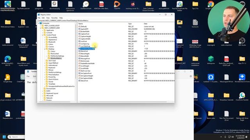Screen dimensions: 250x140
Task: Select the AppEvents key
Action: (x=50, y=30)
